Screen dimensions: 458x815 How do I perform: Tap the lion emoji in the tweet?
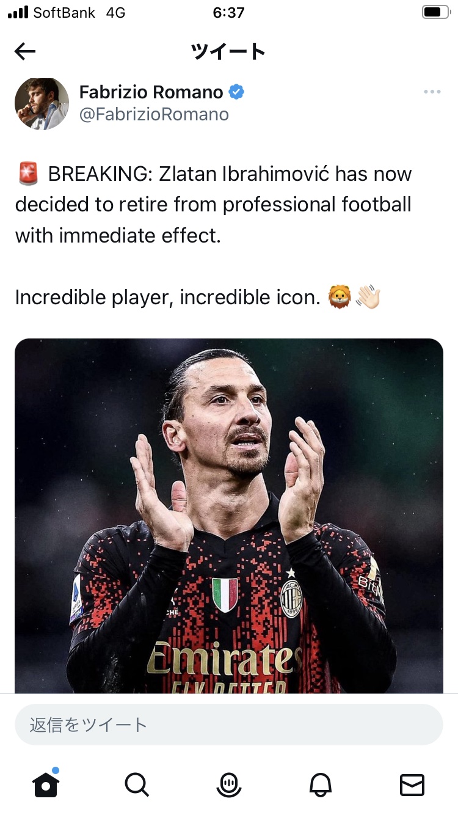click(340, 298)
